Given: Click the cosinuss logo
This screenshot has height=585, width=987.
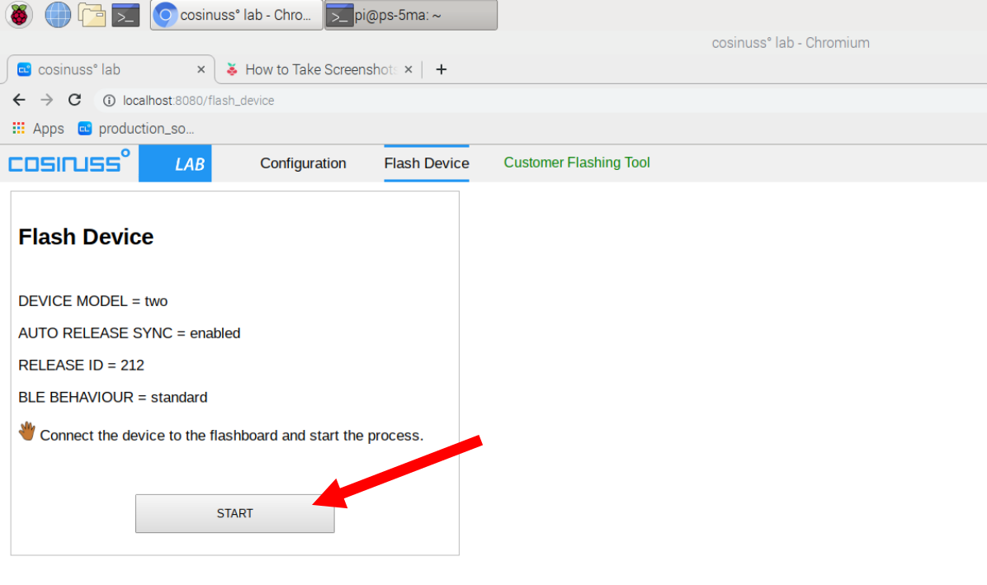Looking at the screenshot, I should (x=69, y=163).
